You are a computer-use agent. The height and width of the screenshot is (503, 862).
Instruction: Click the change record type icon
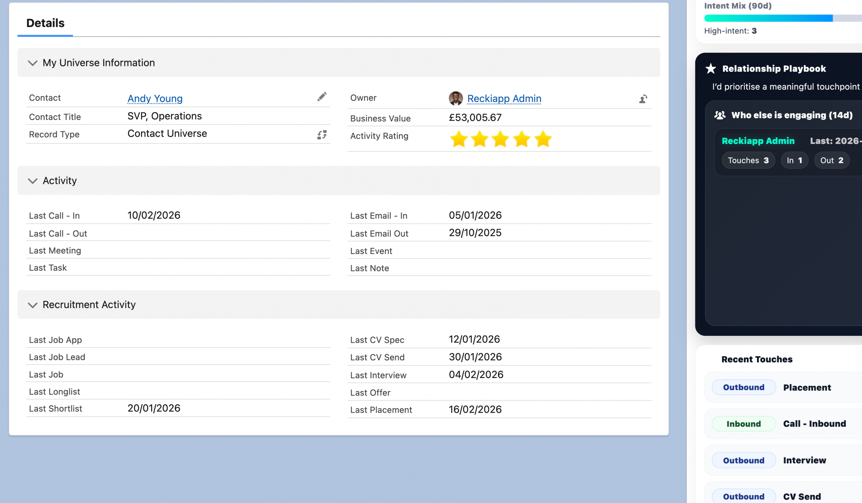pyautogui.click(x=322, y=135)
